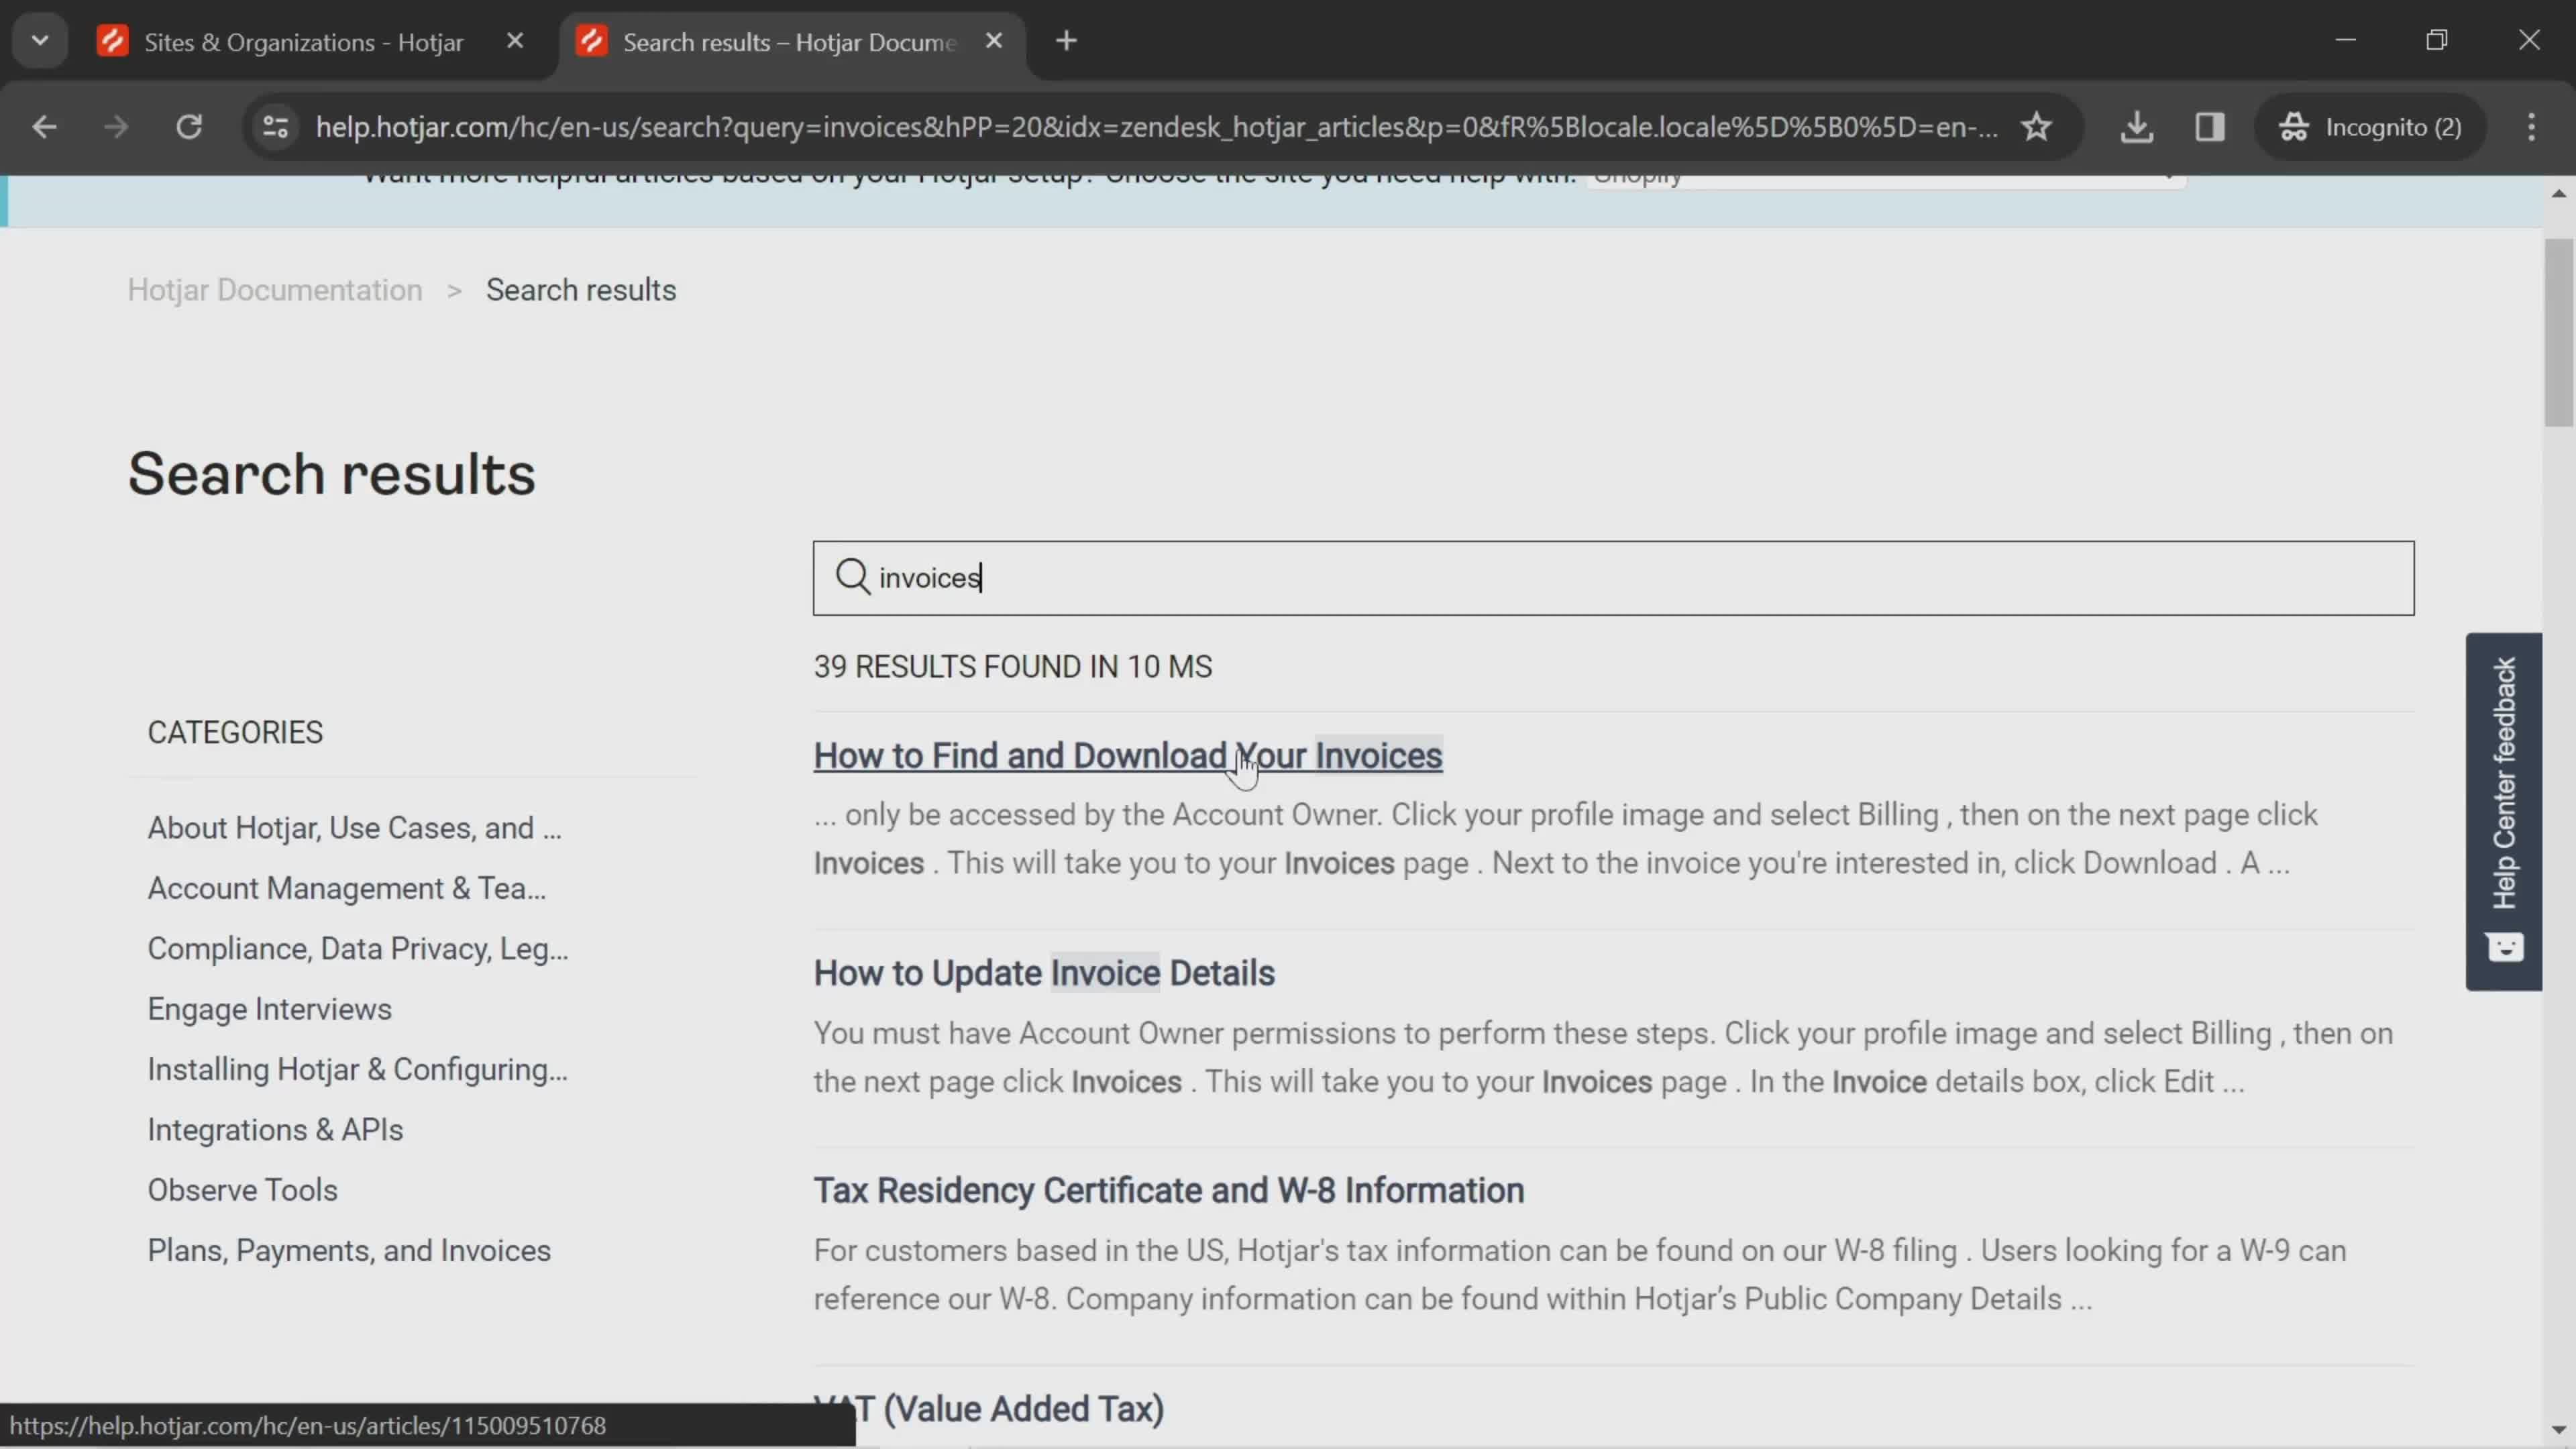
Task: Focus the browser address bar URL
Action: pyautogui.click(x=1156, y=127)
